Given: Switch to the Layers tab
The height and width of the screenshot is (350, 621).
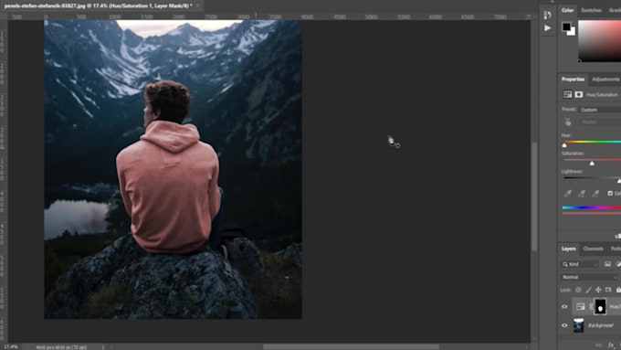Looking at the screenshot, I should click(568, 249).
